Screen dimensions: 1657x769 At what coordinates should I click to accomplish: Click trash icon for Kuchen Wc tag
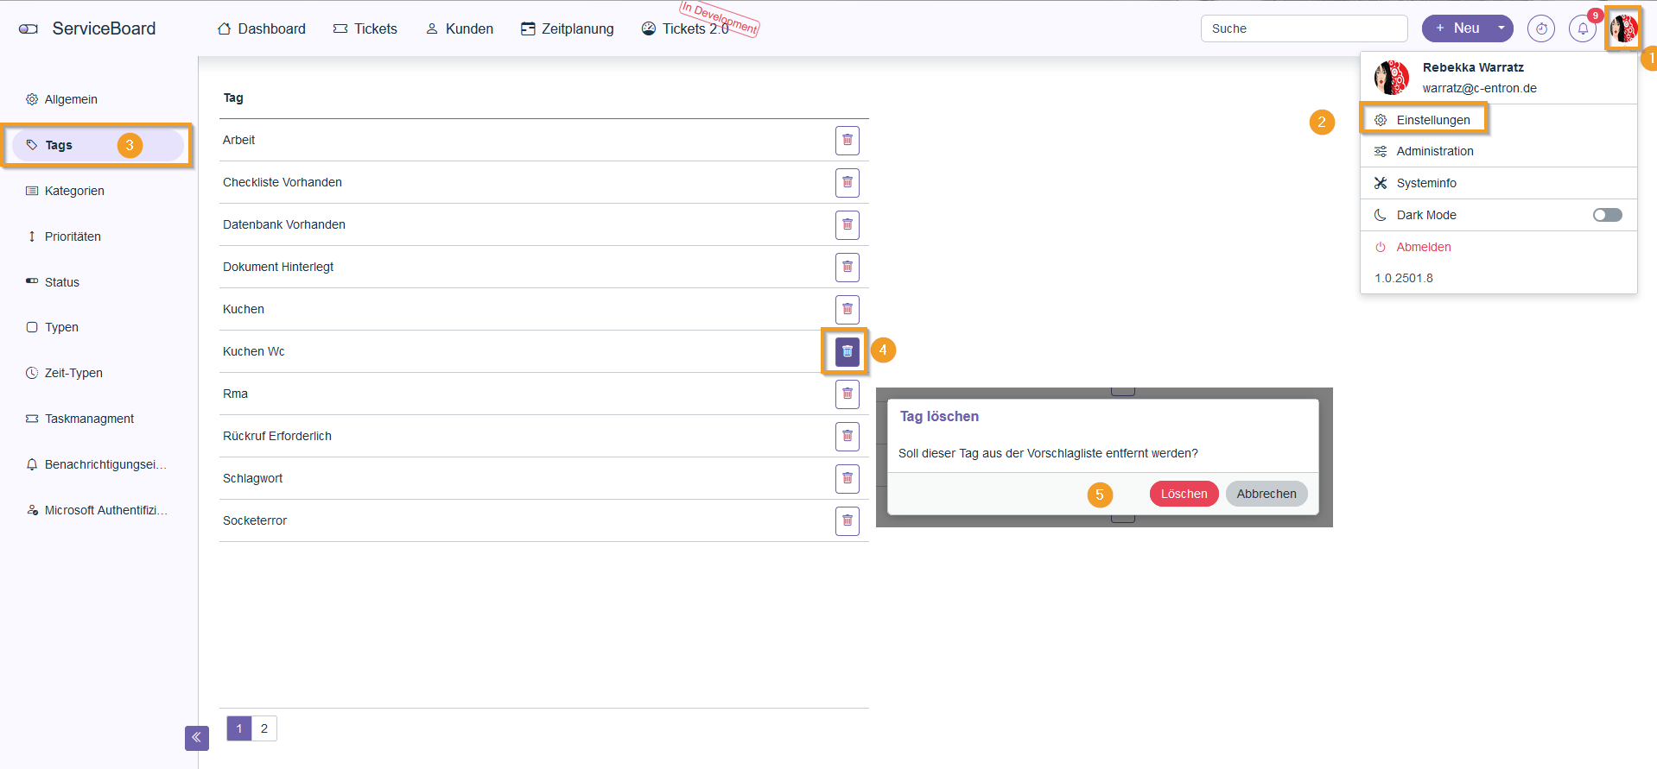847,351
